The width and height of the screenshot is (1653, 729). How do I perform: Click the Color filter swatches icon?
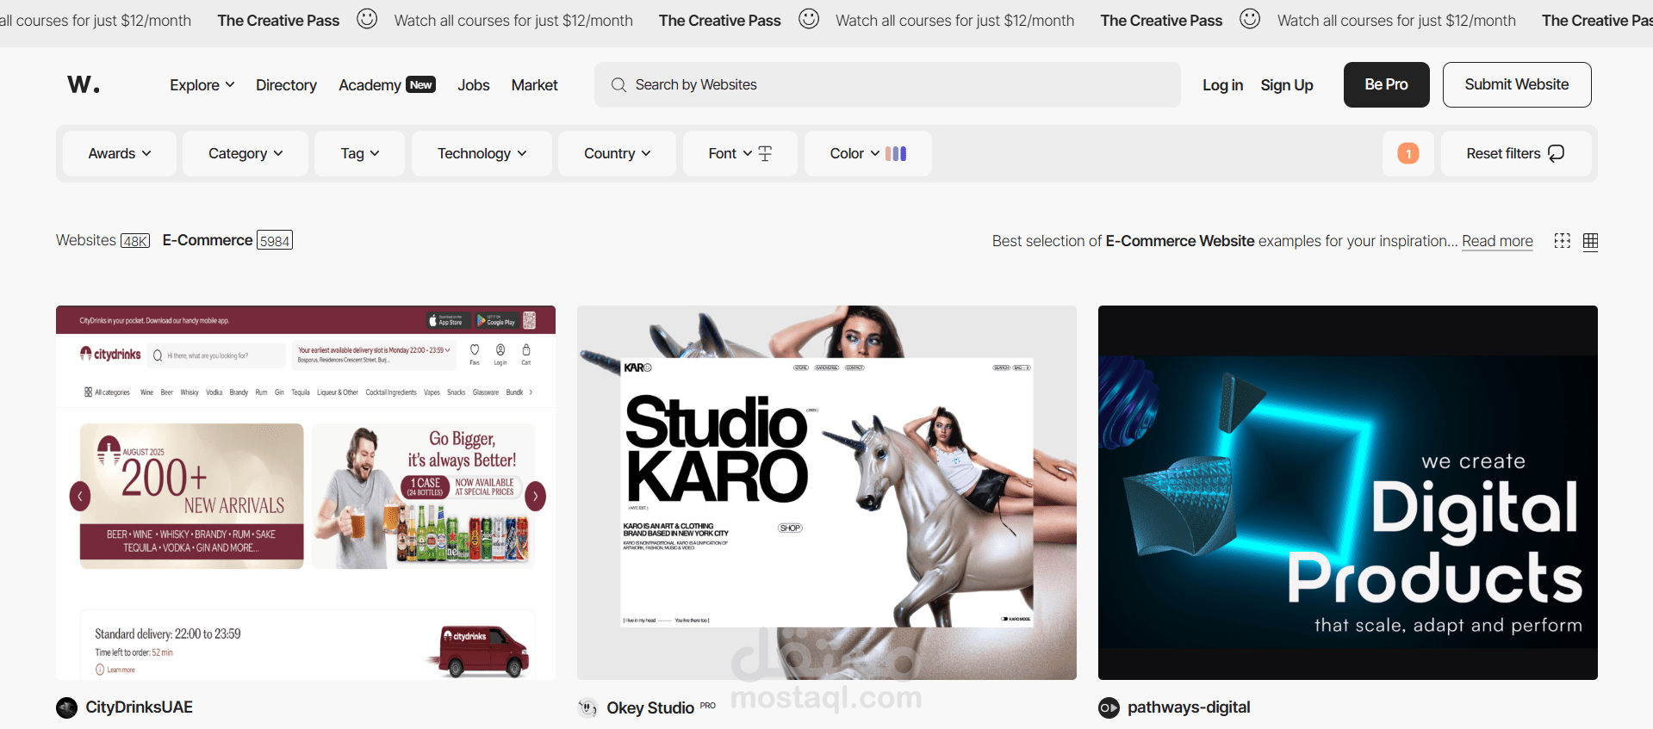(896, 153)
